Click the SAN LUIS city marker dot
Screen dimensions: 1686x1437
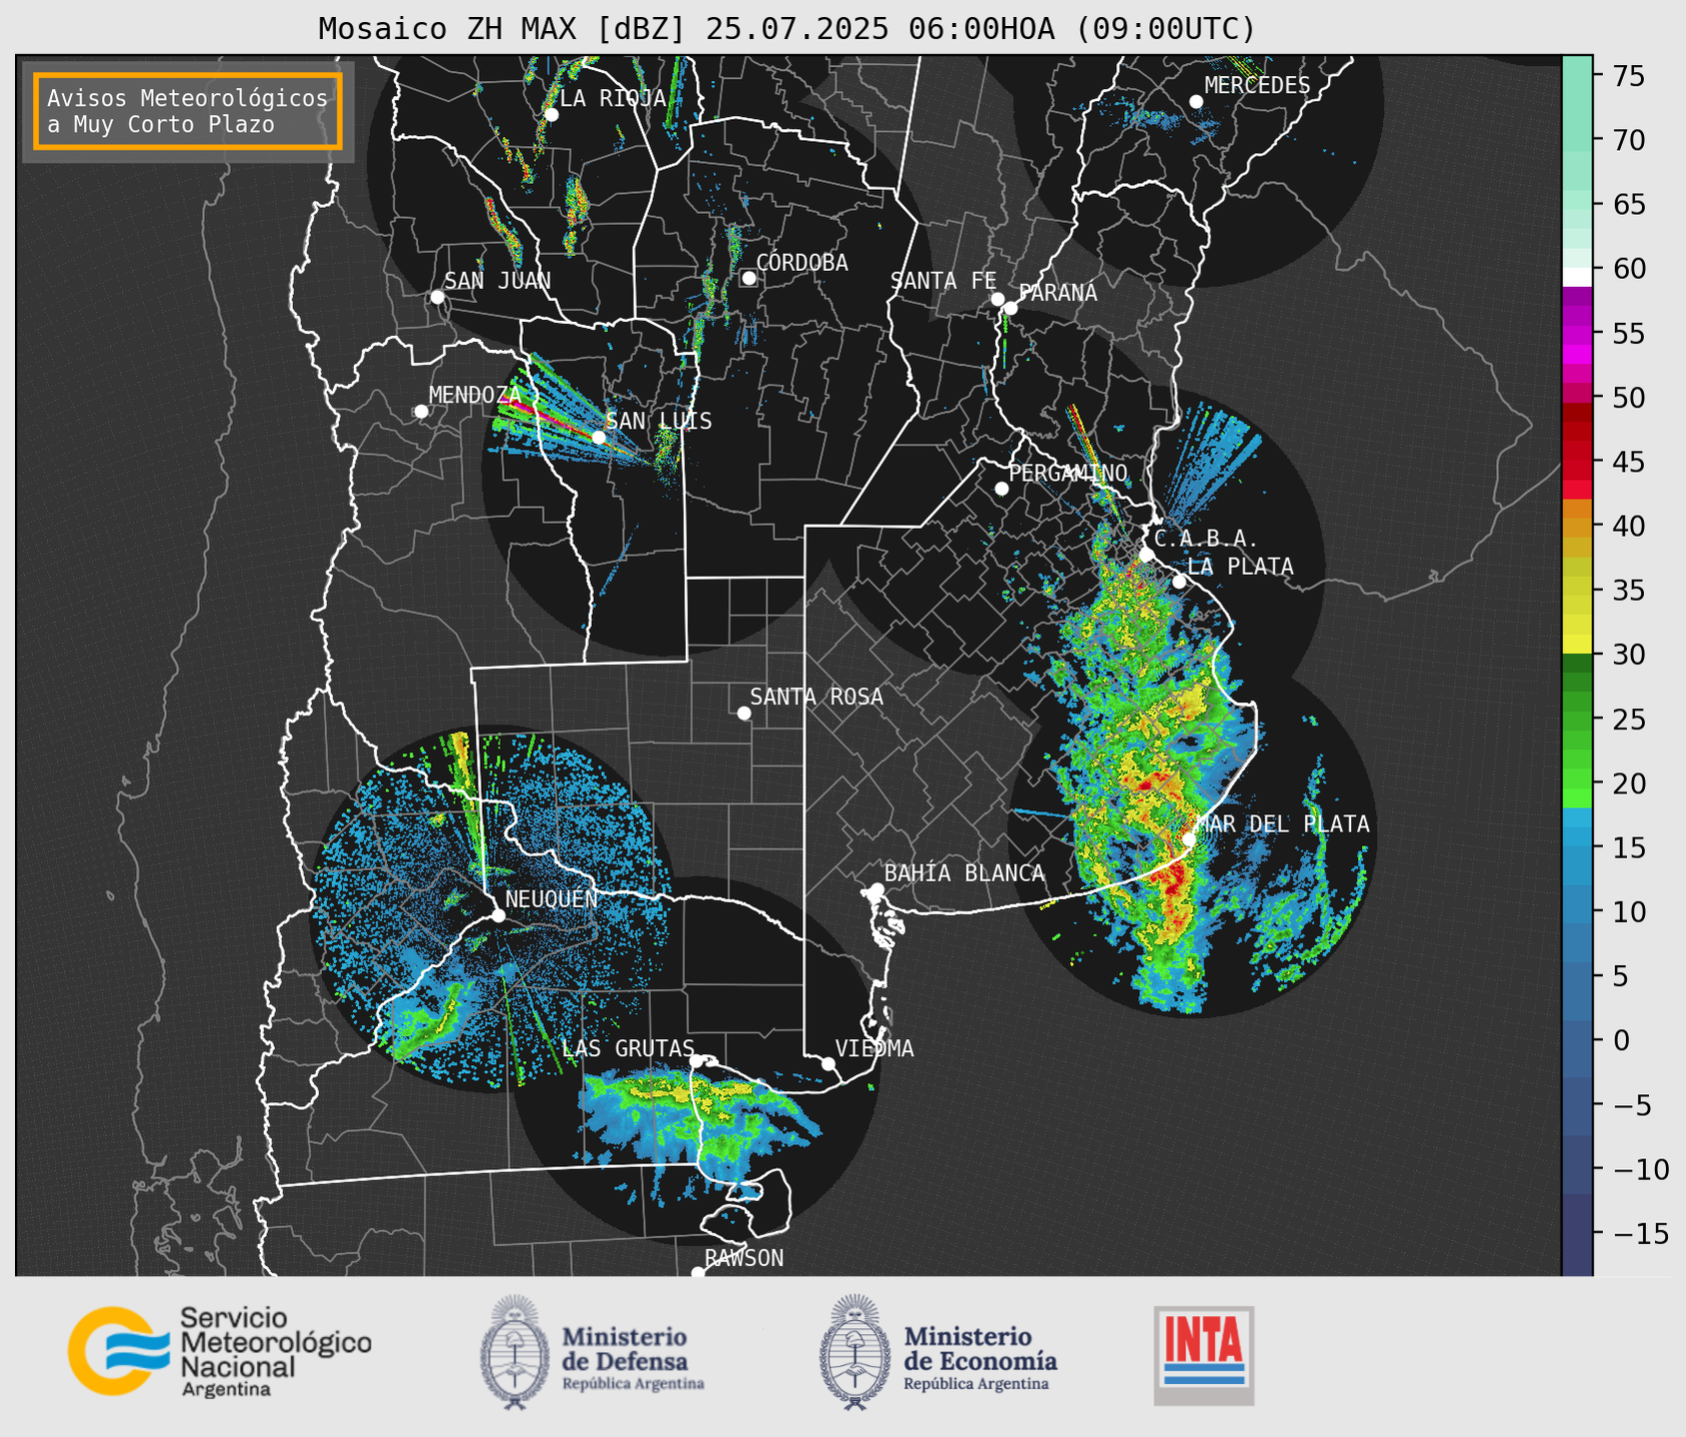[599, 437]
